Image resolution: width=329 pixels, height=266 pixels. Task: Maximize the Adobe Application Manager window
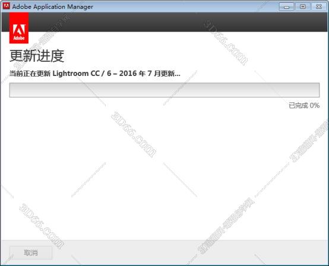click(302, 7)
